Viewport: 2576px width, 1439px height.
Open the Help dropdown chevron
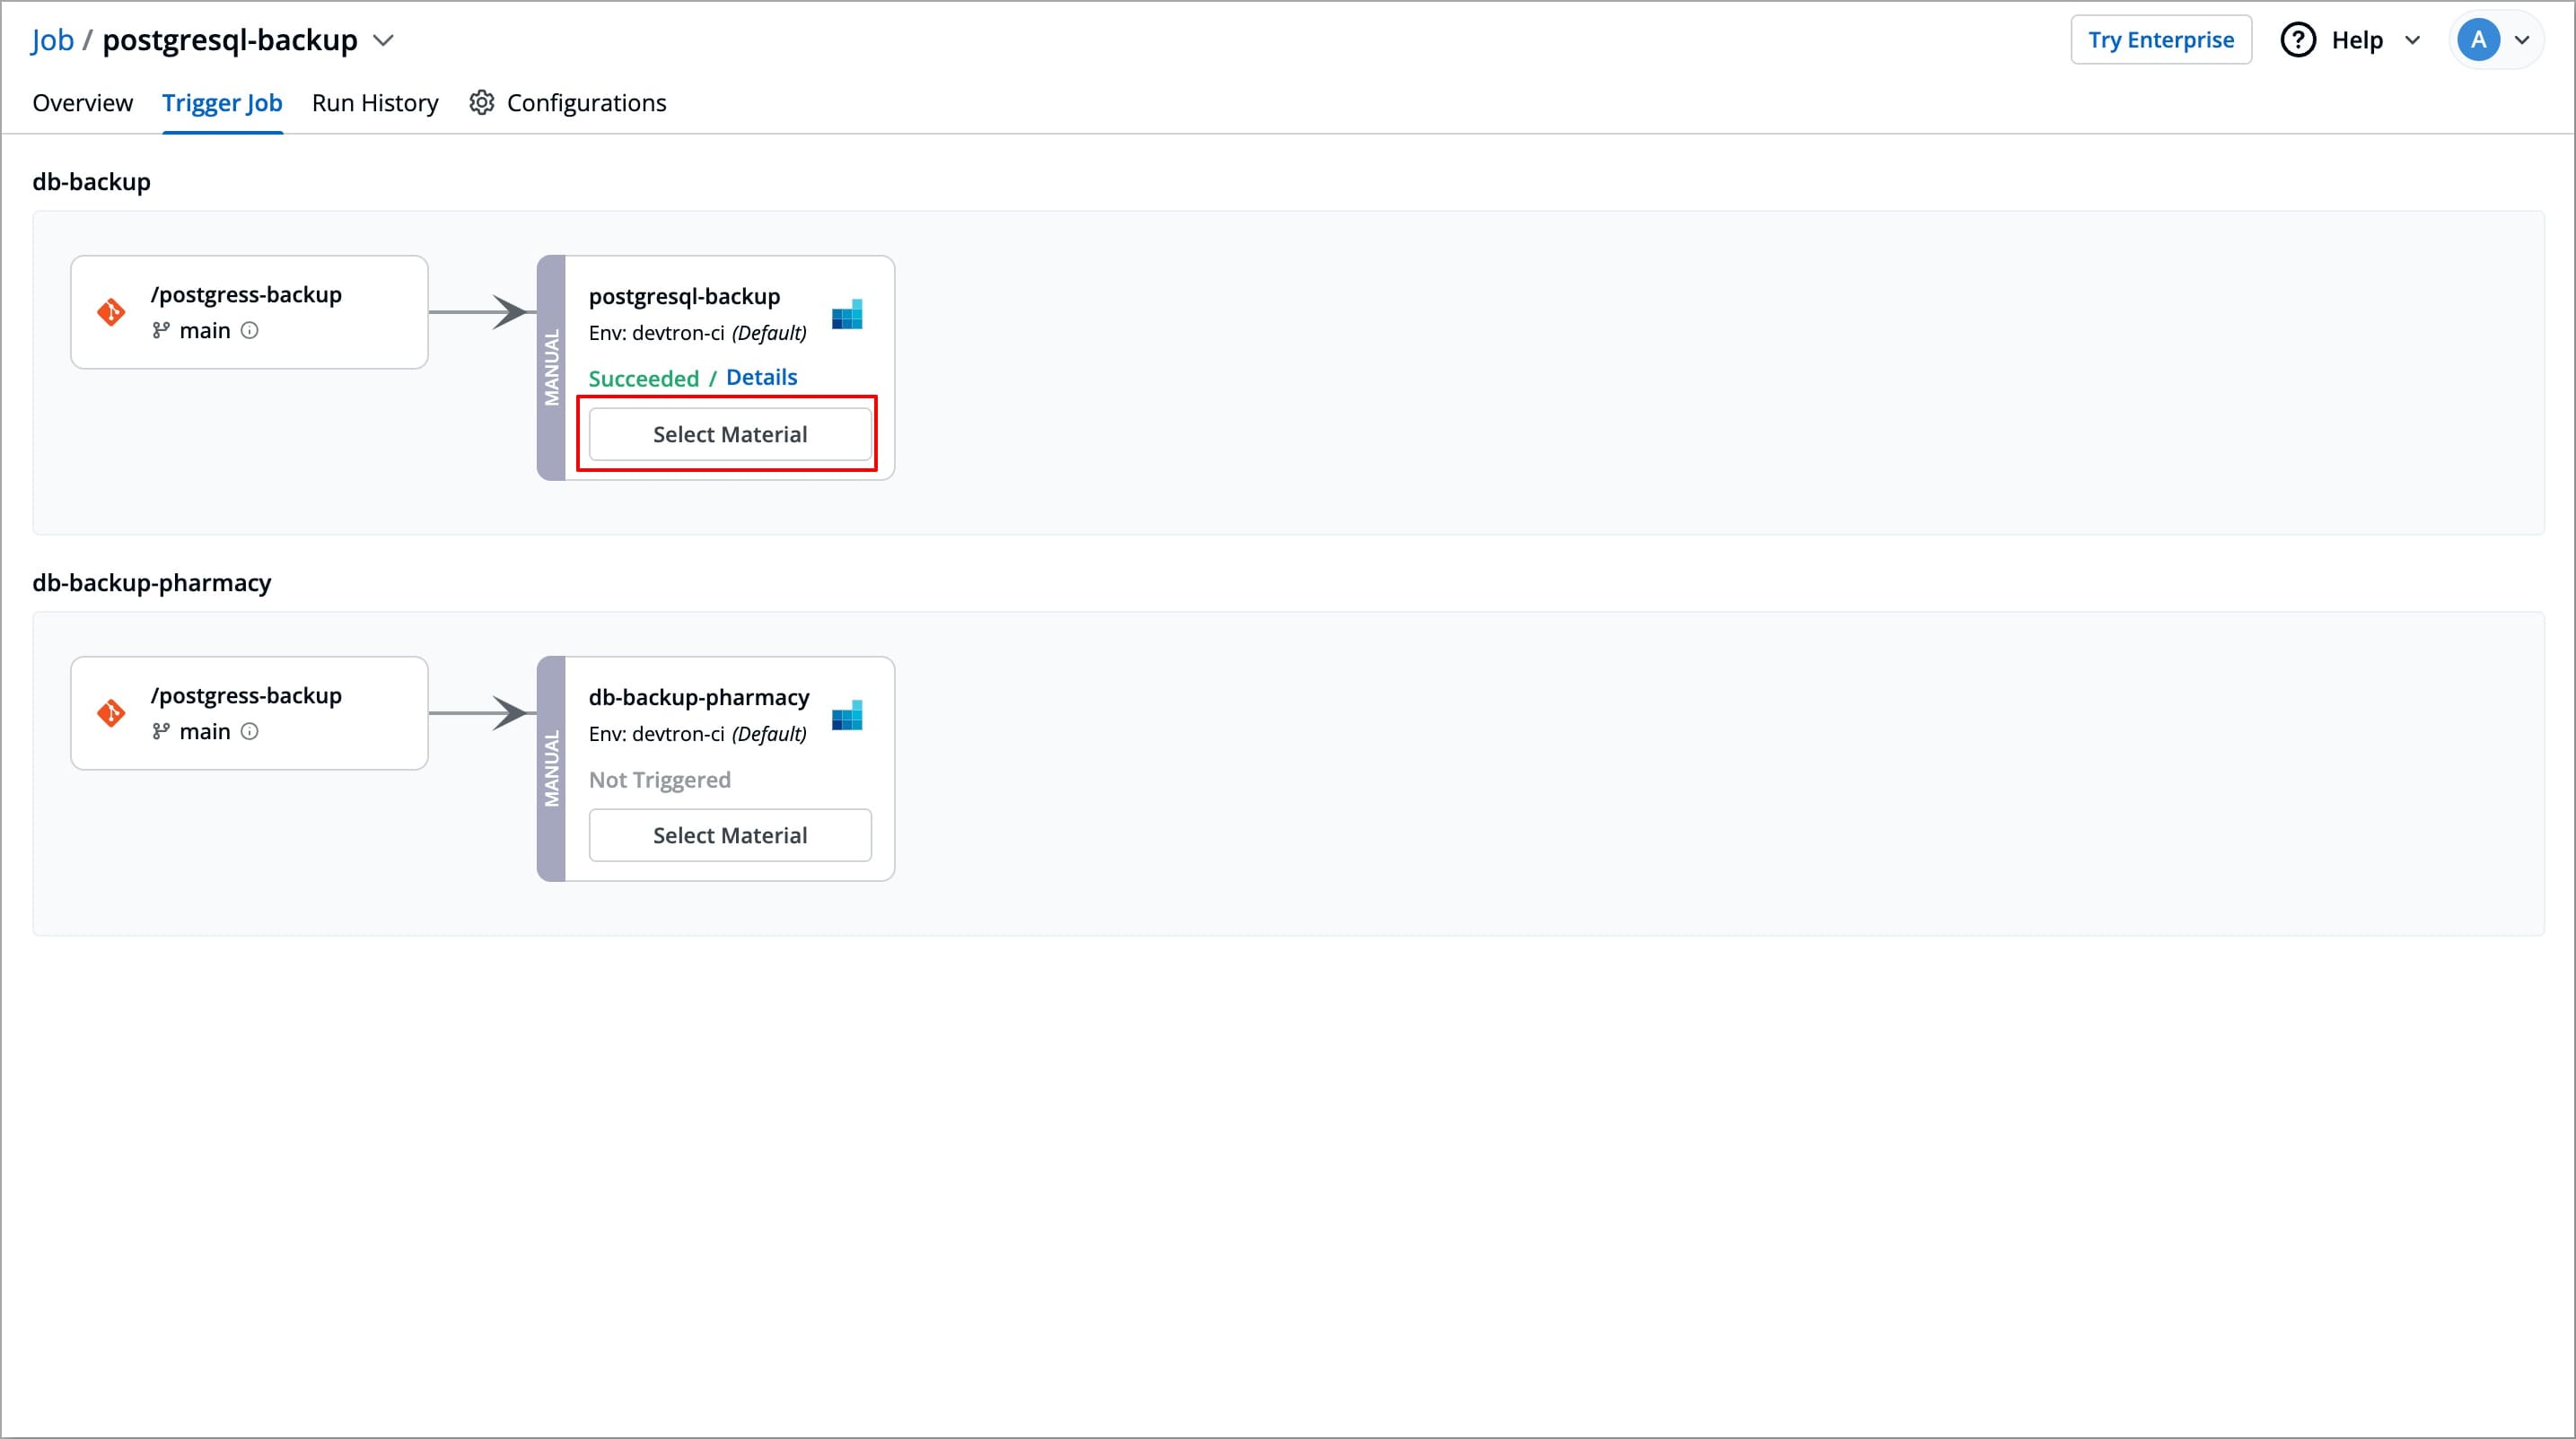(x=2412, y=40)
